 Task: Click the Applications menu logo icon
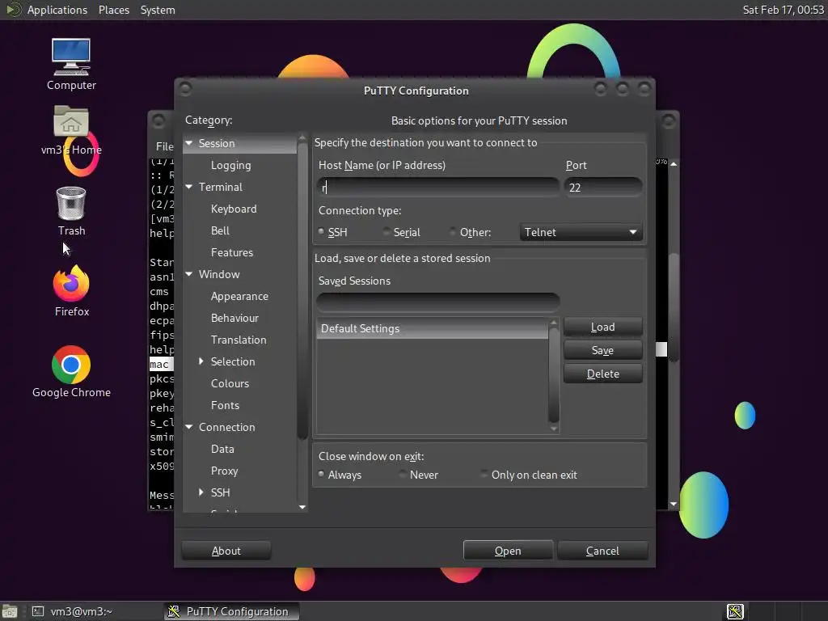13,10
